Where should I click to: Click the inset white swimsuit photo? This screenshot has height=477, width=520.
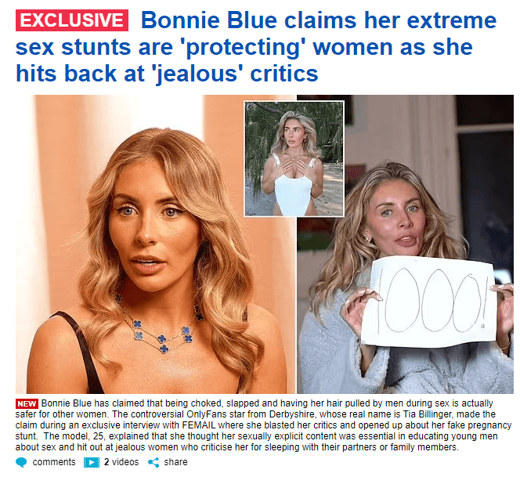(x=294, y=159)
